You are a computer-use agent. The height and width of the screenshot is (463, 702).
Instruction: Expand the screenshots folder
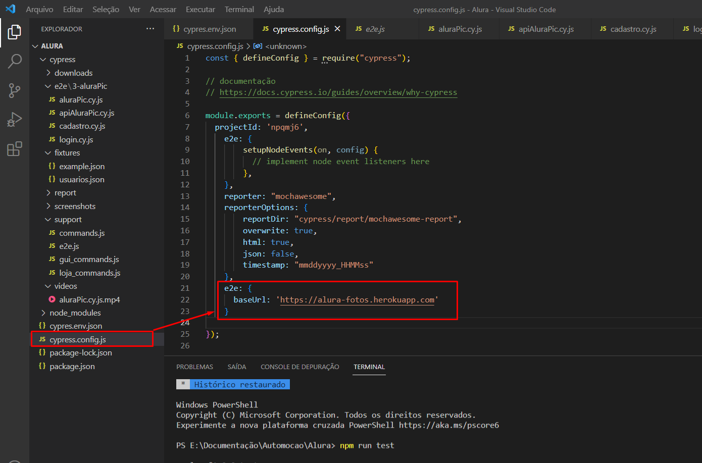click(x=48, y=206)
